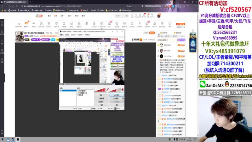Click the more circle icon in streamer toolbar
The image size is (252, 142).
[x=170, y=23]
